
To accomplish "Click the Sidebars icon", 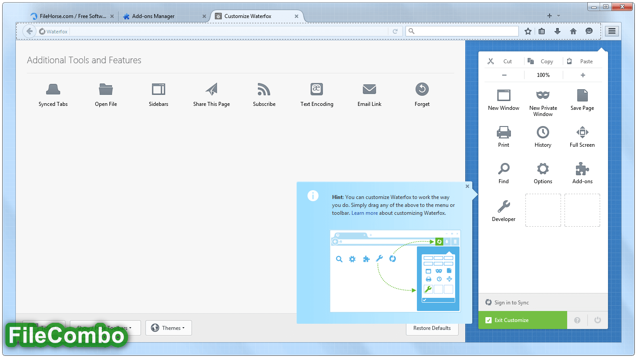I will (x=159, y=89).
